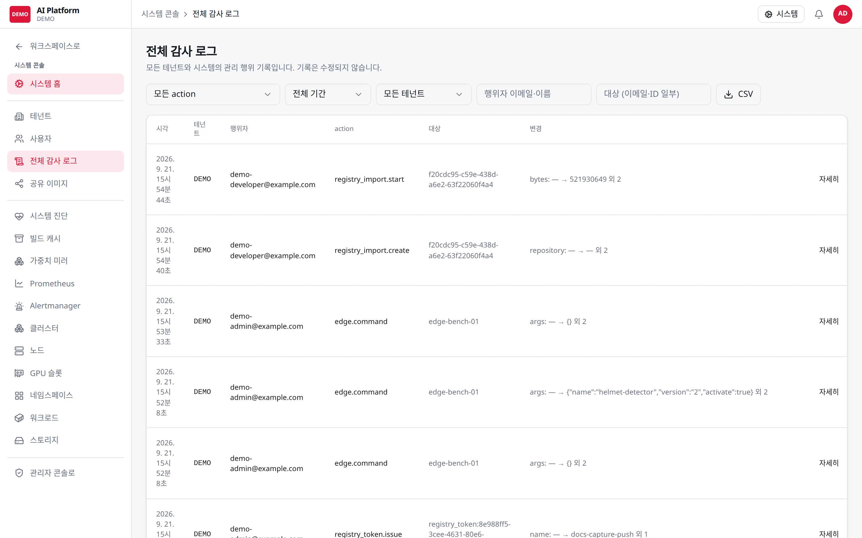
Task: Click the GPU 슬롯 chip icon
Action: pyautogui.click(x=19, y=373)
